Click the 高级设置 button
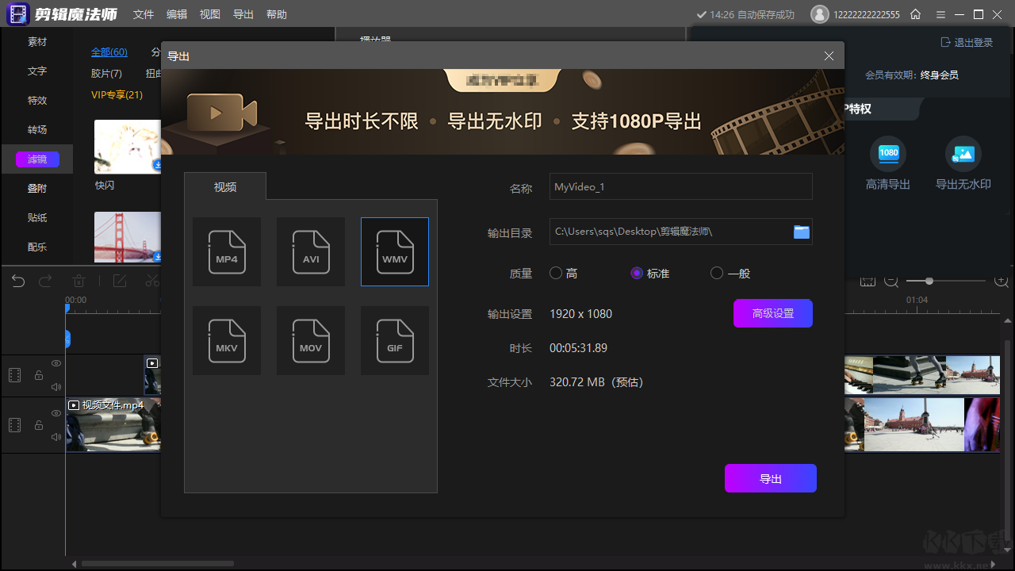This screenshot has width=1015, height=571. [772, 313]
